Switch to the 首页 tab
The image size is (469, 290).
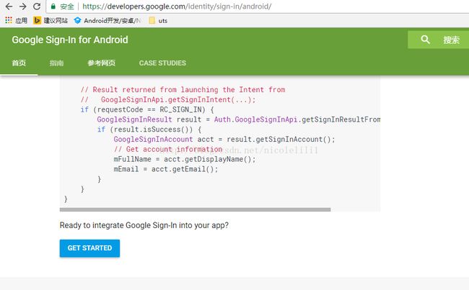[x=19, y=63]
